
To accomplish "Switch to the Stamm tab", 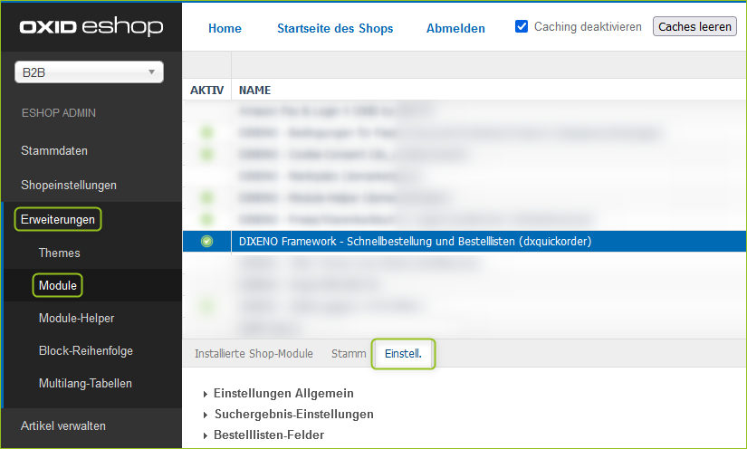I will [349, 354].
